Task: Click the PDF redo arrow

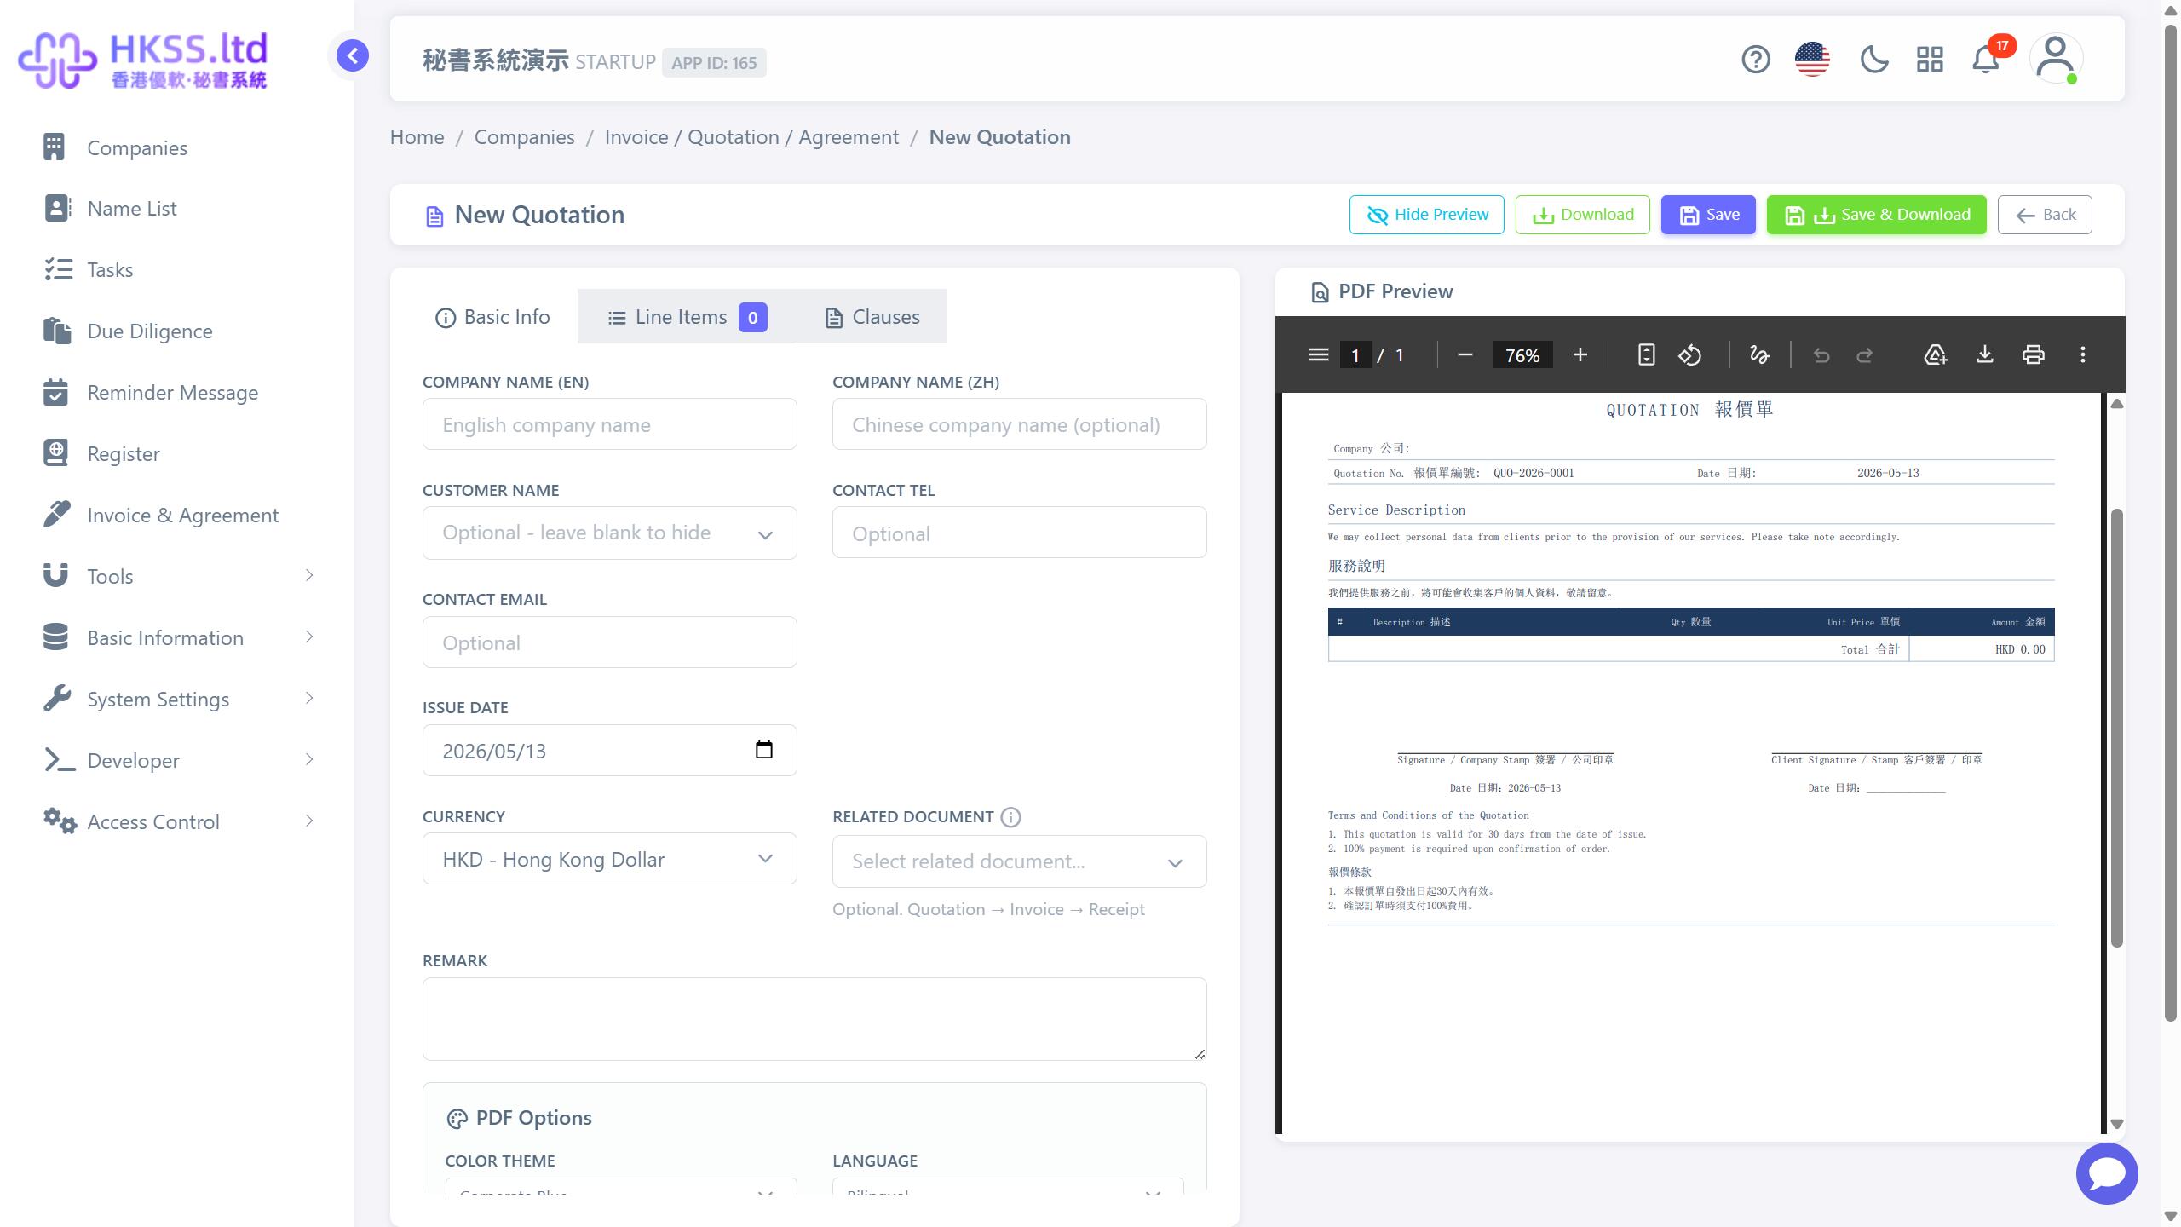Action: pos(1865,354)
